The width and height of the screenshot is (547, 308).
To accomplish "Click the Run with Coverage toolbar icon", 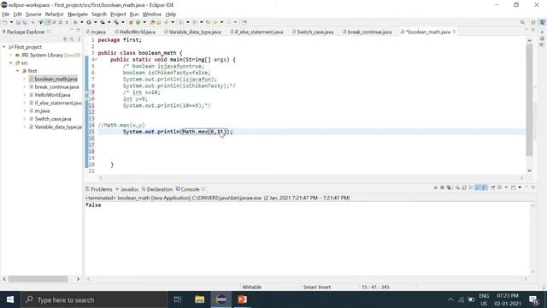I will pos(103,22).
